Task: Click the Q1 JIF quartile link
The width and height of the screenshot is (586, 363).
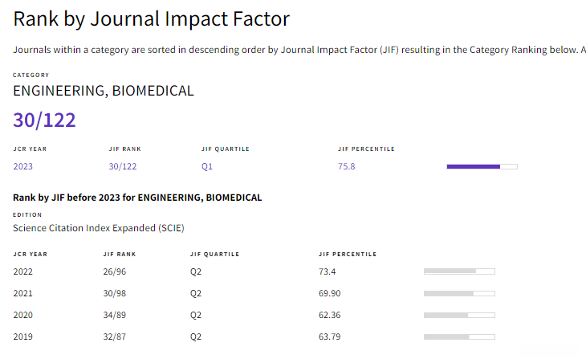Action: [x=207, y=166]
